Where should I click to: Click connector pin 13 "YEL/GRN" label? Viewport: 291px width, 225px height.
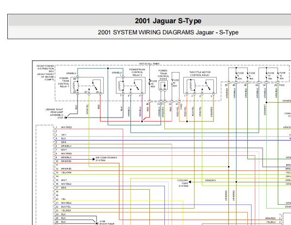(x=66, y=173)
